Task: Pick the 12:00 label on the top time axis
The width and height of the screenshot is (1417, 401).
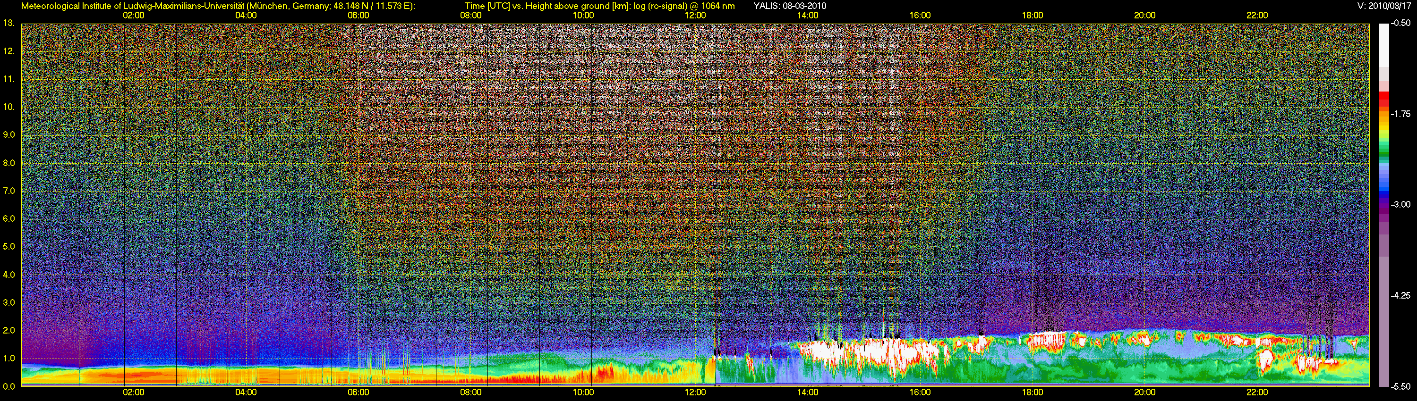Action: (x=695, y=16)
